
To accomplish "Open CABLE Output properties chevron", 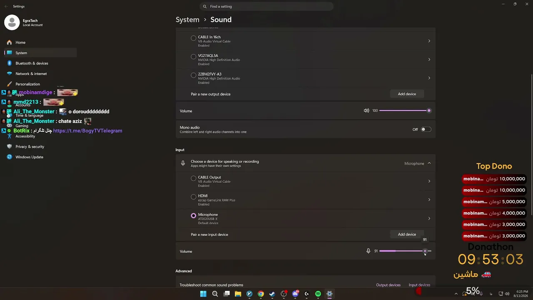I will 429,181.
